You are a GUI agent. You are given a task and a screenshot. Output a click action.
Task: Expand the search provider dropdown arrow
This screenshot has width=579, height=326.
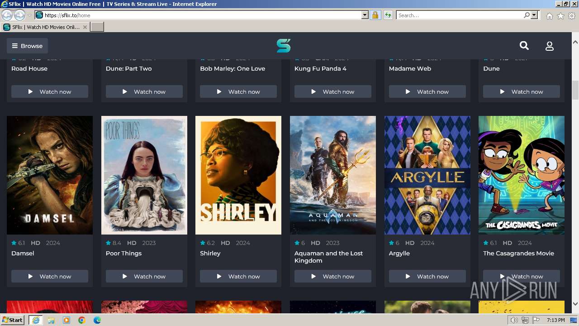point(535,15)
